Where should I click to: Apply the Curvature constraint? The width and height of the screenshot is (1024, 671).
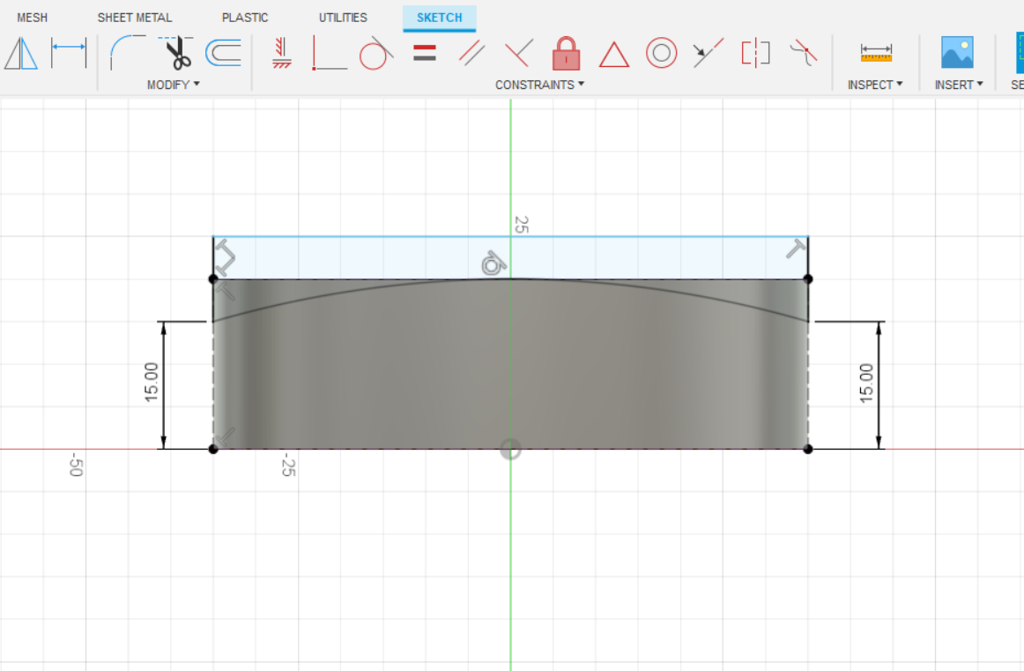(x=804, y=53)
